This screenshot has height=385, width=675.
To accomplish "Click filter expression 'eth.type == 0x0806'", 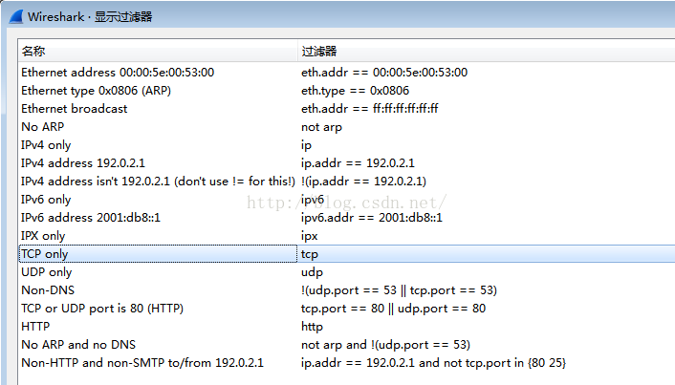I will tap(355, 91).
